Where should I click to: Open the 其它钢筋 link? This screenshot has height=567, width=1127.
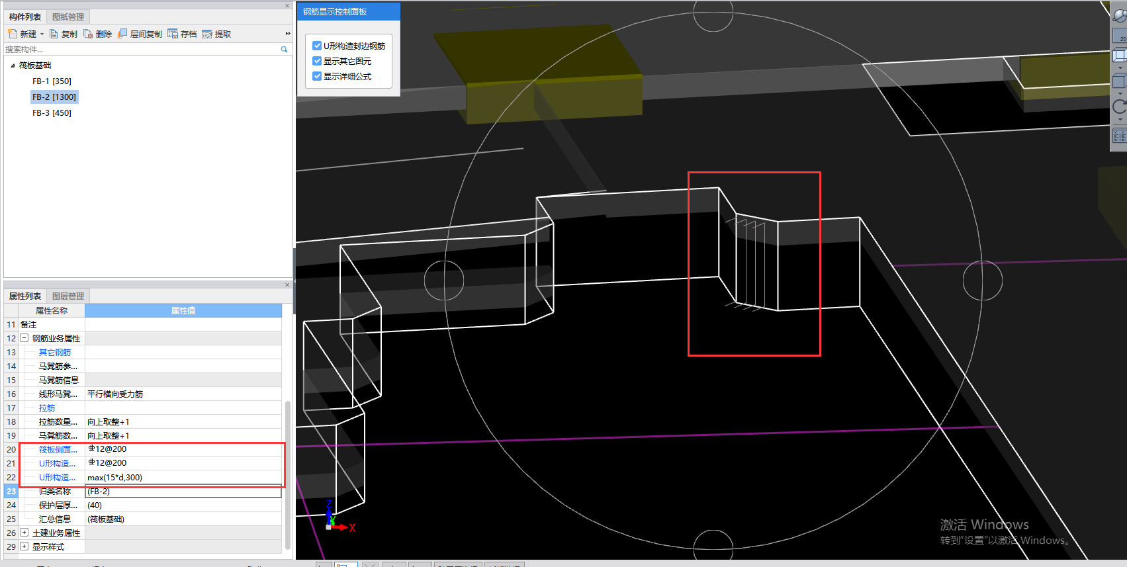click(55, 353)
